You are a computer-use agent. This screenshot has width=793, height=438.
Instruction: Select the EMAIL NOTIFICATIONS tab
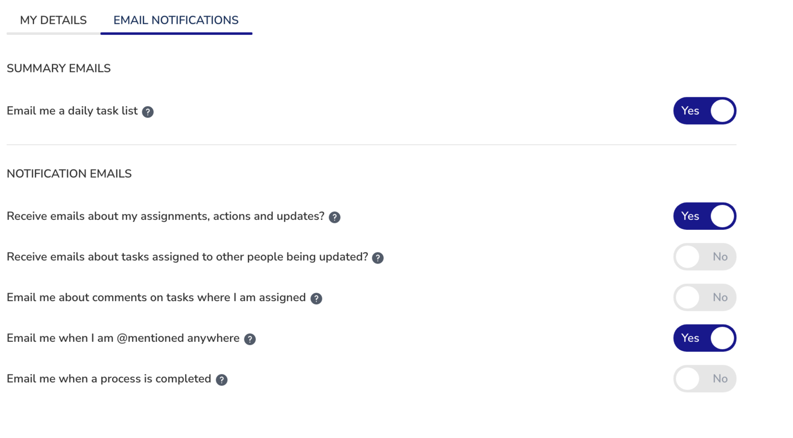[x=176, y=20]
